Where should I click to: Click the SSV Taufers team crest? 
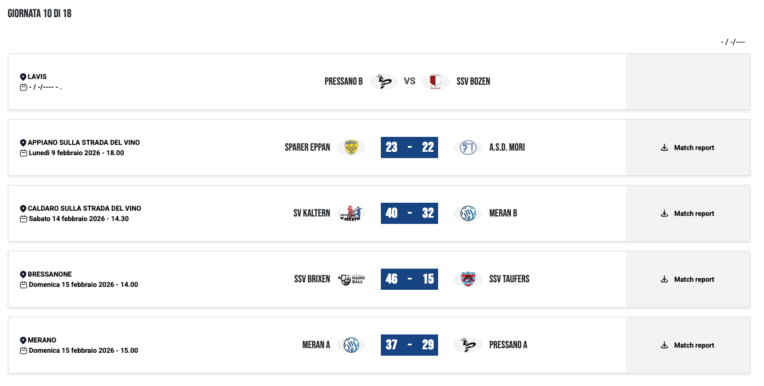(x=468, y=279)
